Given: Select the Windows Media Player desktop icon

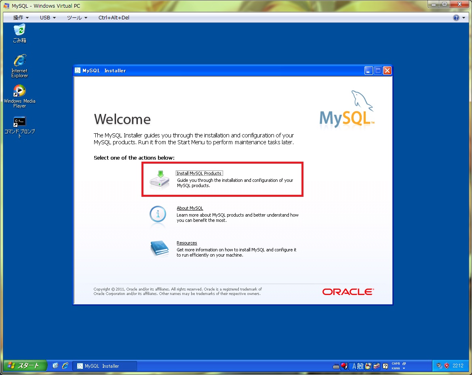Looking at the screenshot, I should coord(19,96).
